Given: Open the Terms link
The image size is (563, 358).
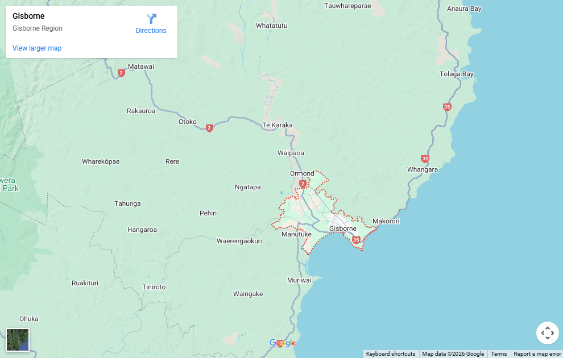Looking at the screenshot, I should (x=499, y=354).
